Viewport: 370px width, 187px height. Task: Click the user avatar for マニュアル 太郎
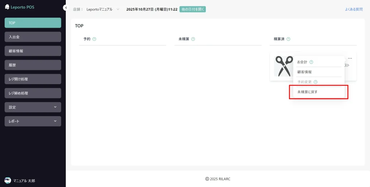click(8, 181)
